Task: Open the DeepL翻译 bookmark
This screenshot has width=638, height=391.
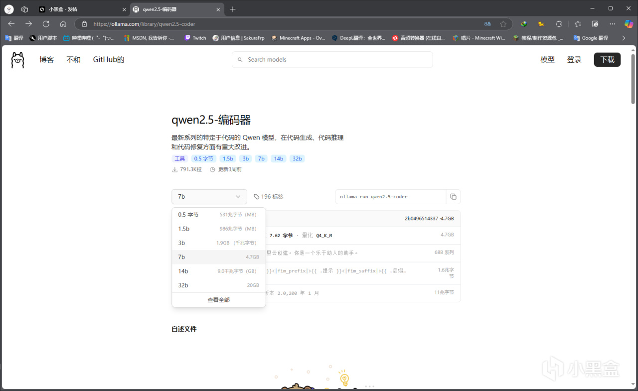Action: tap(358, 38)
